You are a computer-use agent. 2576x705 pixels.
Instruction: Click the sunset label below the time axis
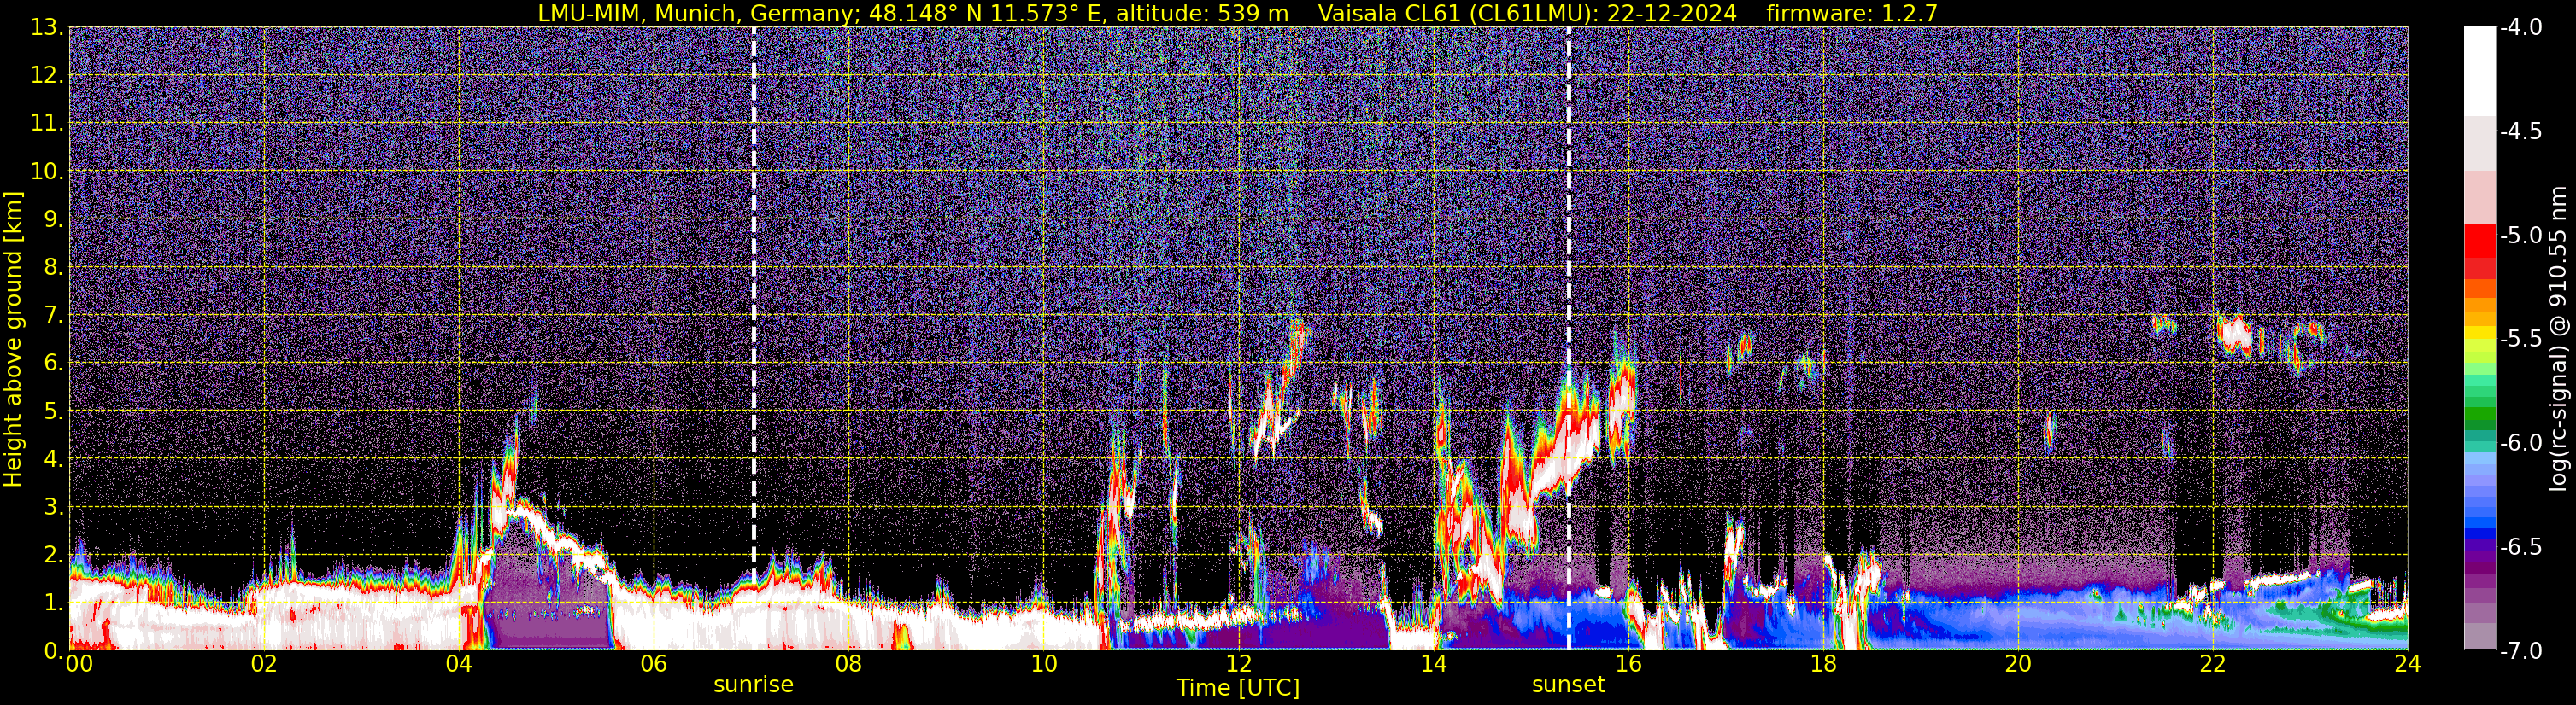1568,685
